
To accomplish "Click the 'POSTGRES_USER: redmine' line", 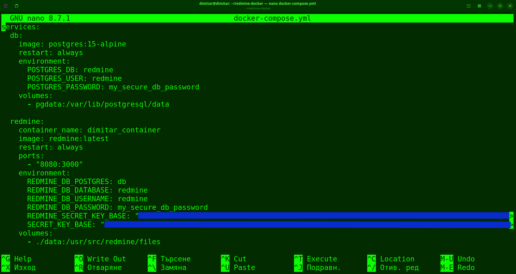I will pyautogui.click(x=74, y=79).
